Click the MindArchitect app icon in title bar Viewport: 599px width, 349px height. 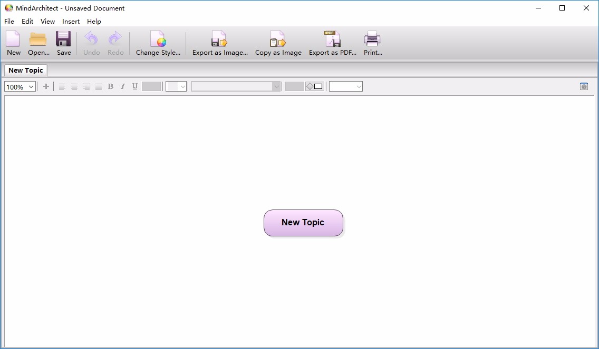pos(9,8)
